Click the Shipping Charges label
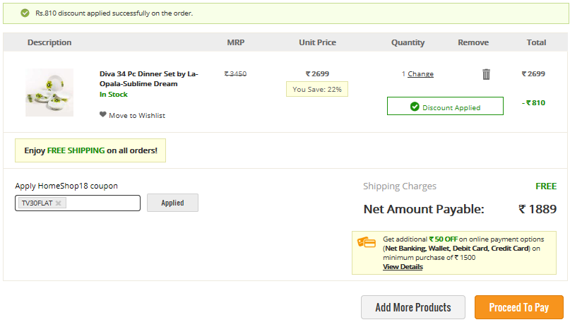This screenshot has width=582, height=327. (x=399, y=186)
